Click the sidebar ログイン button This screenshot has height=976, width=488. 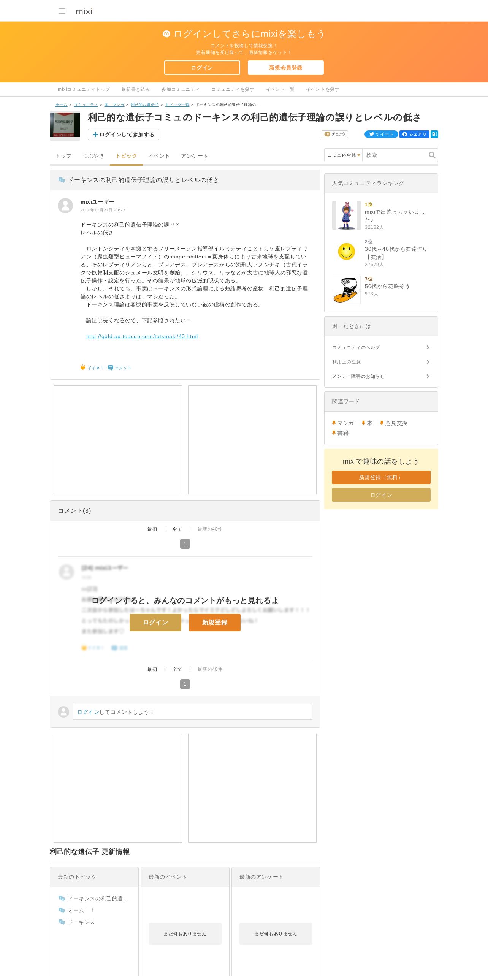tap(381, 495)
